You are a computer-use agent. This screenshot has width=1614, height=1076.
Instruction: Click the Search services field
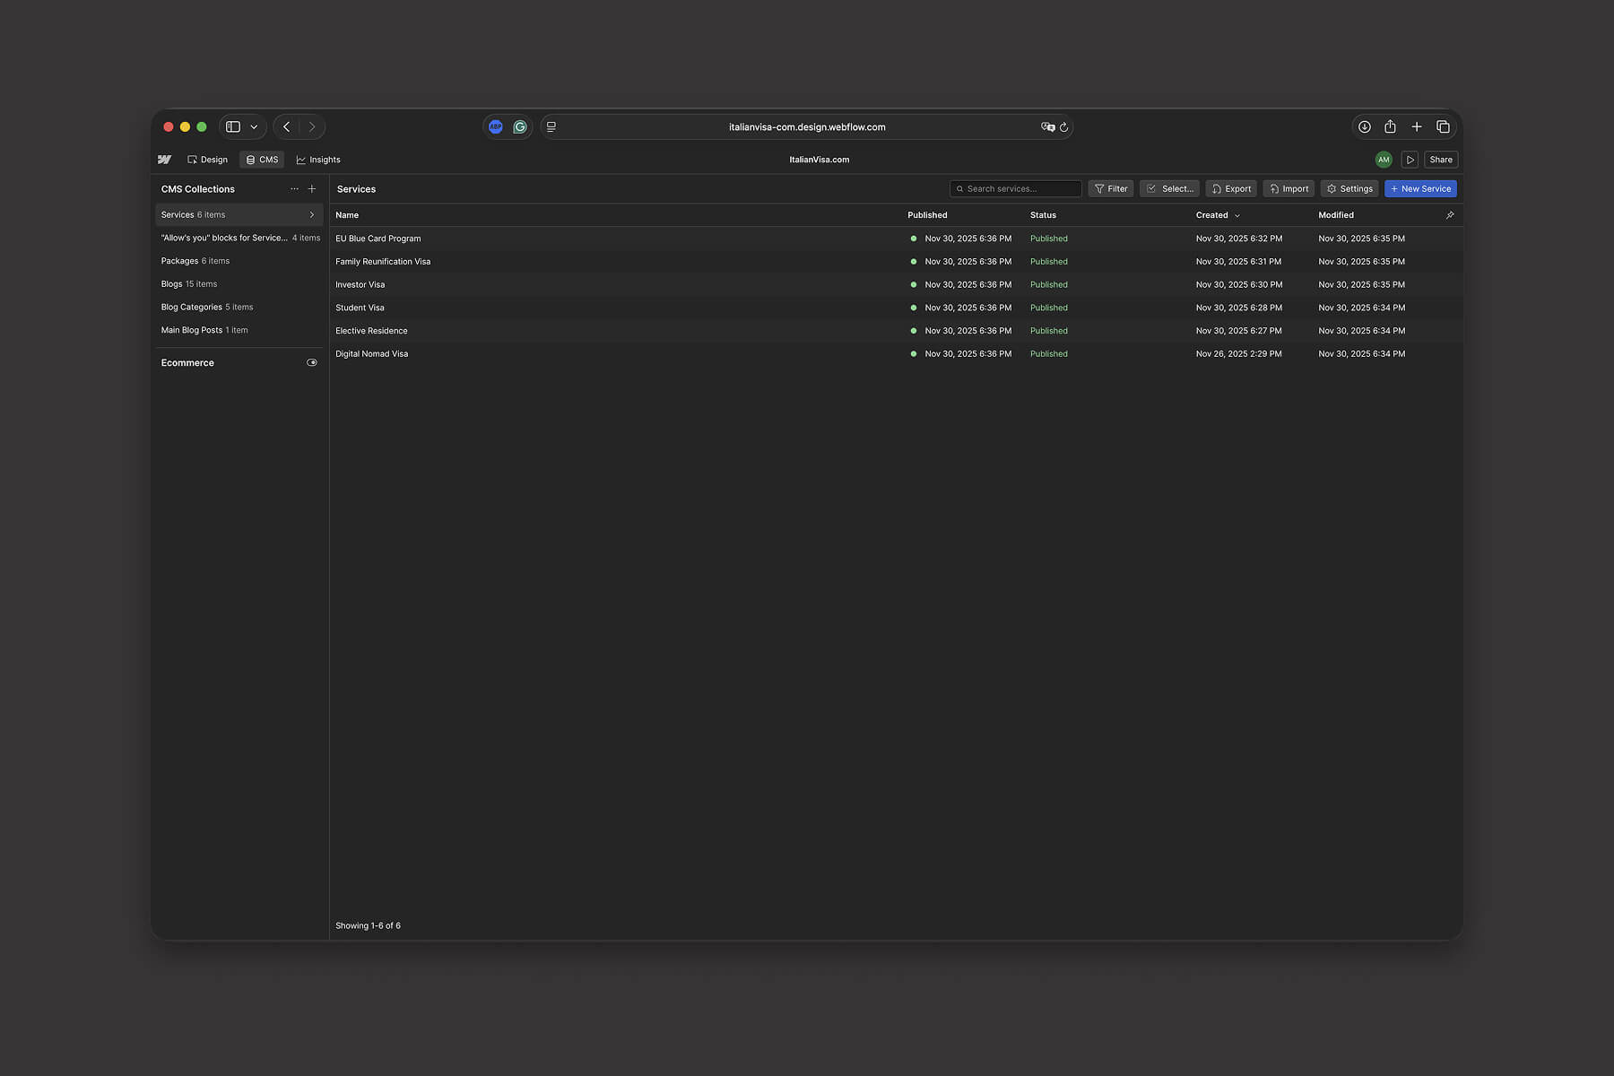point(1016,189)
